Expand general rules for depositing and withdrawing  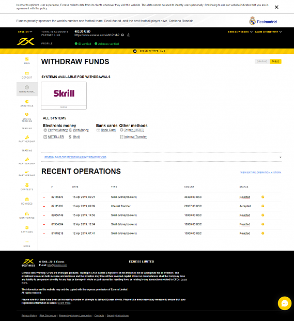pyautogui.click(x=75, y=157)
